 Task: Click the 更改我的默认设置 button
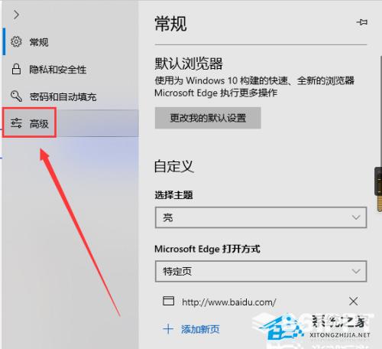click(x=208, y=118)
